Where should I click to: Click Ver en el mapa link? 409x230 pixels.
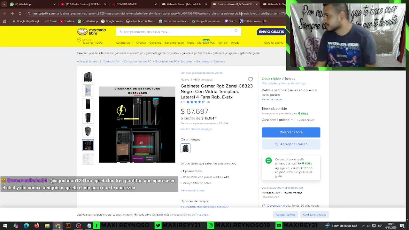coord(272,99)
